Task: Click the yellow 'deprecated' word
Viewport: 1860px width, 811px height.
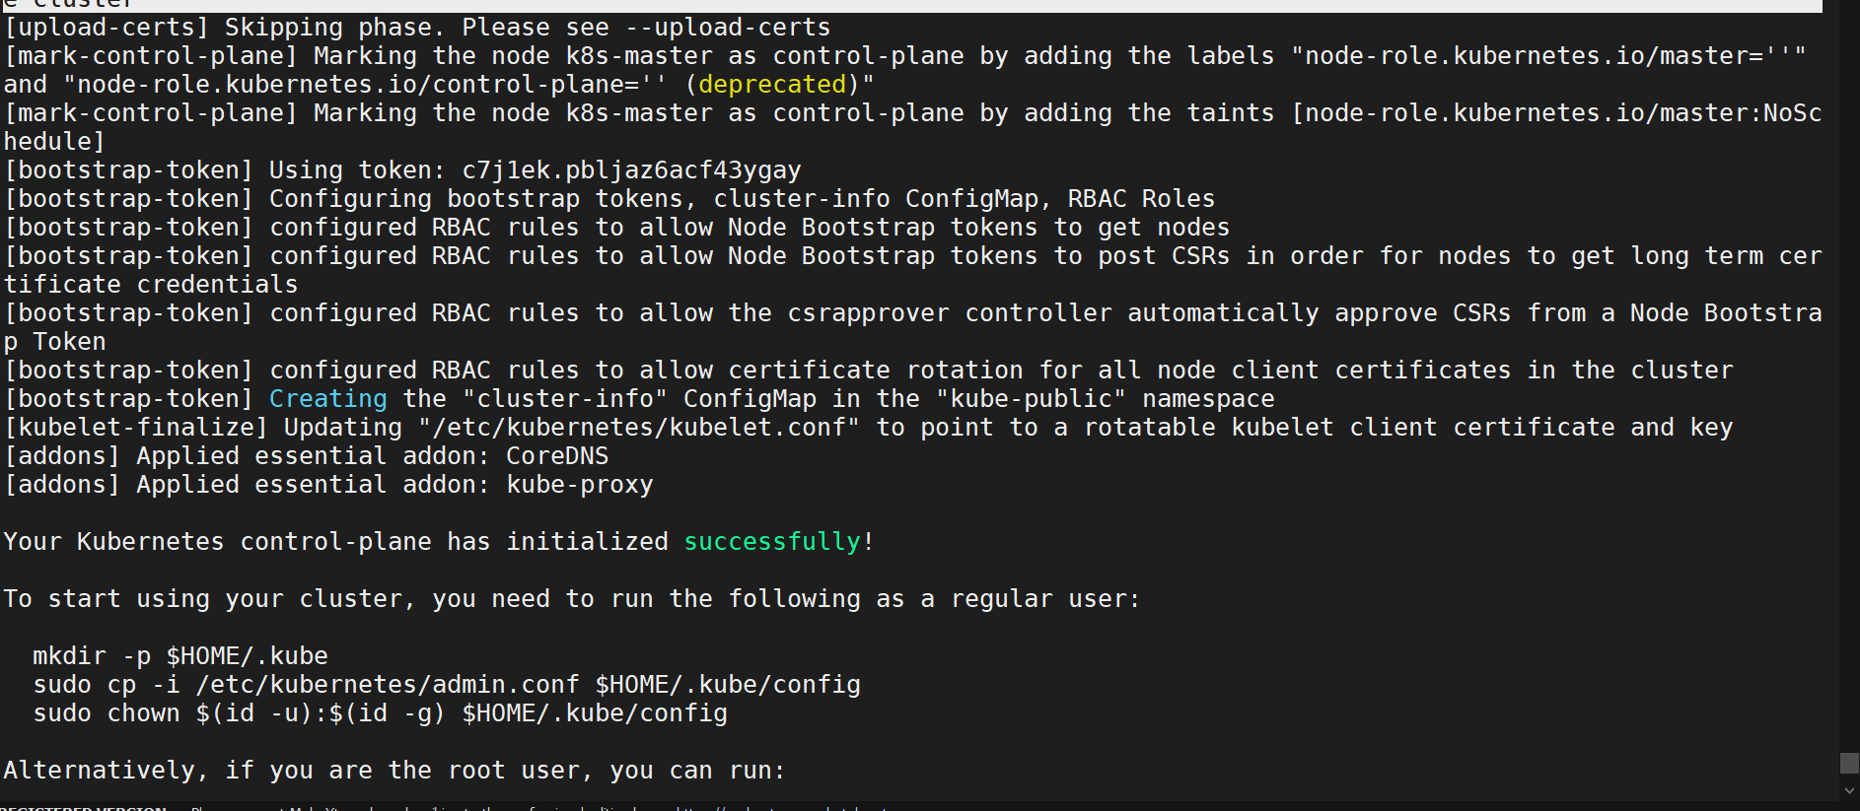Action: pos(772,85)
